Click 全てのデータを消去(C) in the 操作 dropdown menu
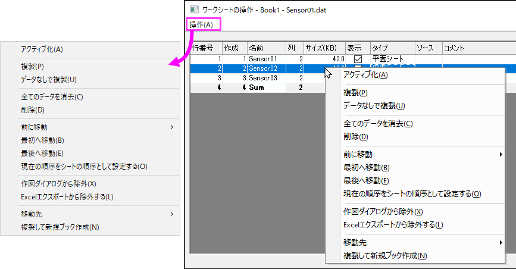Viewport: 516px width, 269px height. click(x=52, y=97)
